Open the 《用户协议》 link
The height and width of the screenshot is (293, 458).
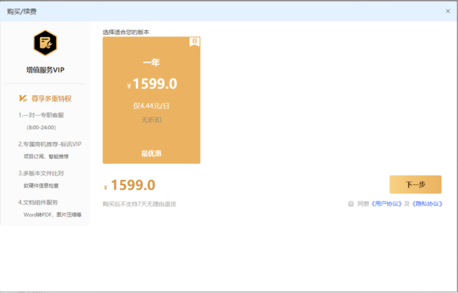(x=386, y=204)
